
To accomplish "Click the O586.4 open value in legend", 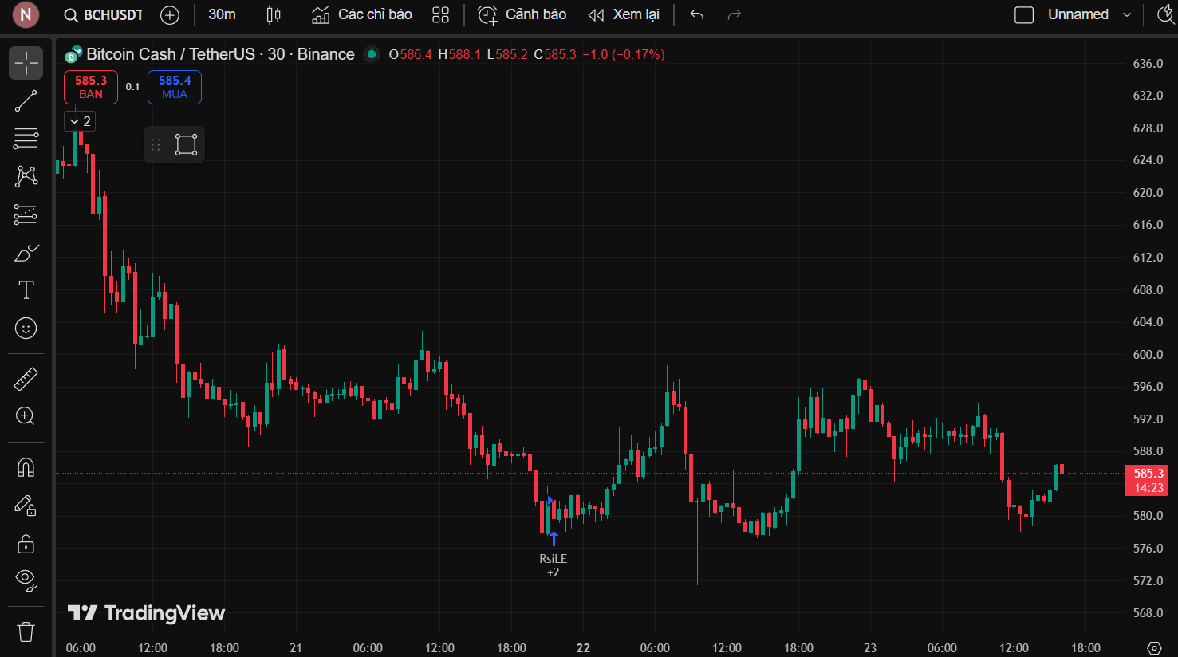I will click(x=410, y=54).
